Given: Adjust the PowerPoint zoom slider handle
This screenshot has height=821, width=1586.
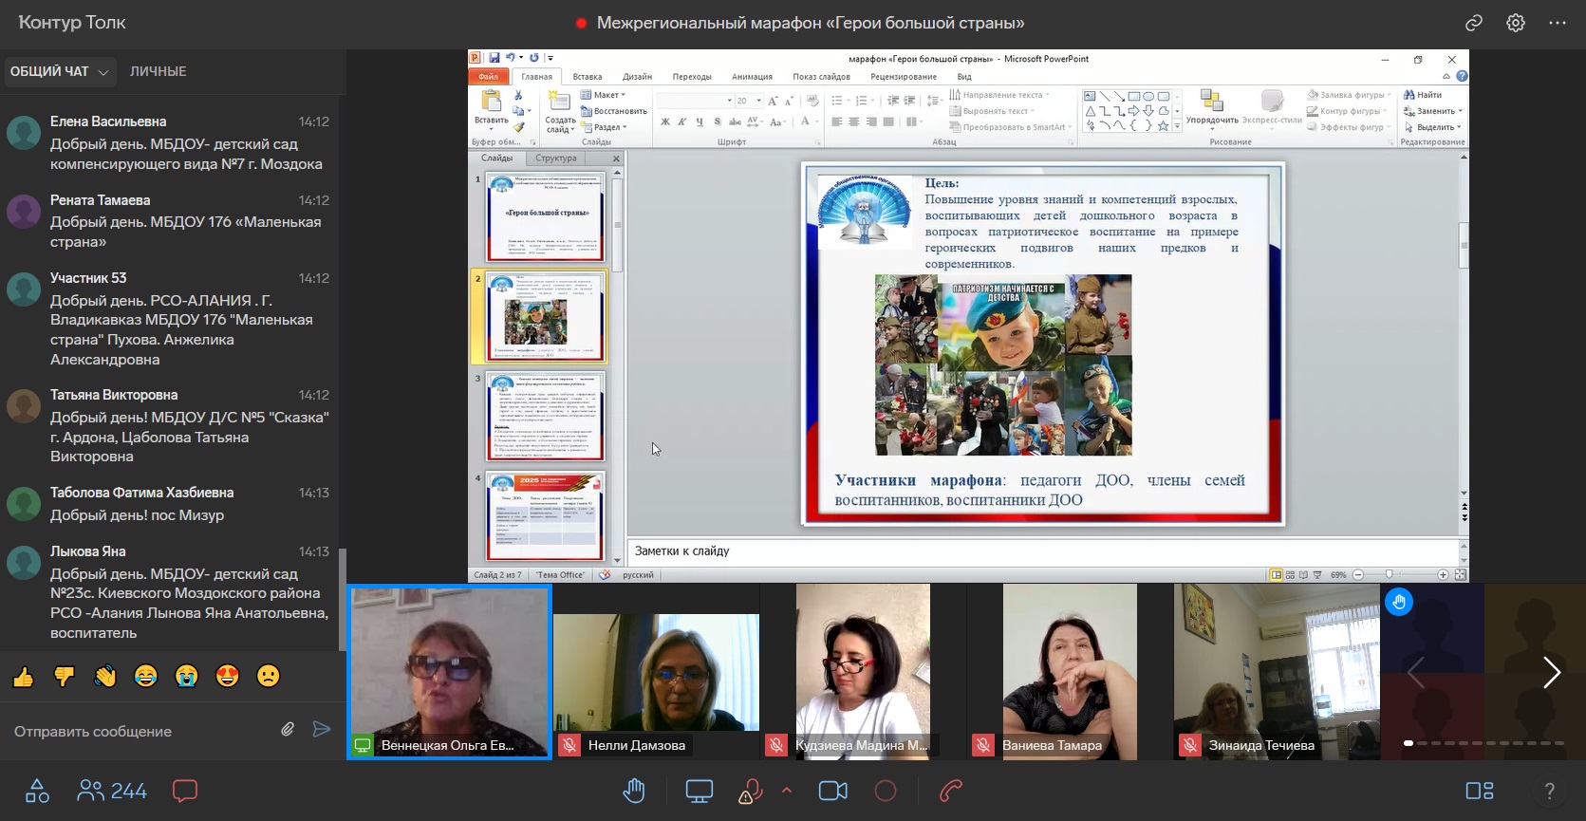Looking at the screenshot, I should (x=1390, y=574).
